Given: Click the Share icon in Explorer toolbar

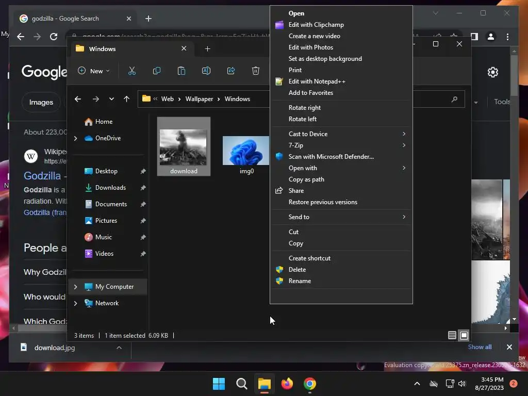Looking at the screenshot, I should 231,71.
